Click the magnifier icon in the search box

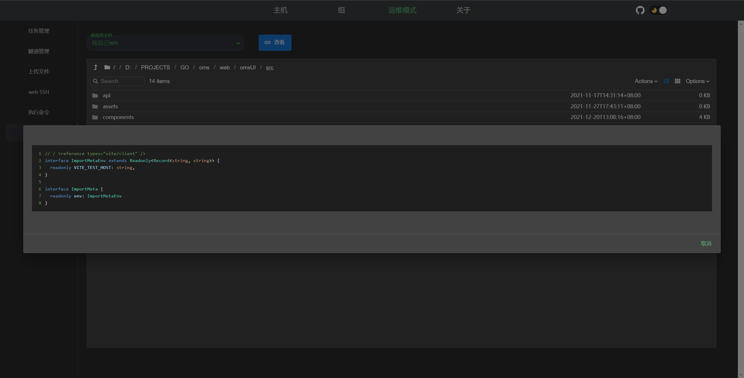point(96,81)
